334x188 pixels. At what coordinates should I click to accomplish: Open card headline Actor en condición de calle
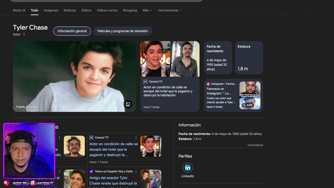click(x=168, y=91)
